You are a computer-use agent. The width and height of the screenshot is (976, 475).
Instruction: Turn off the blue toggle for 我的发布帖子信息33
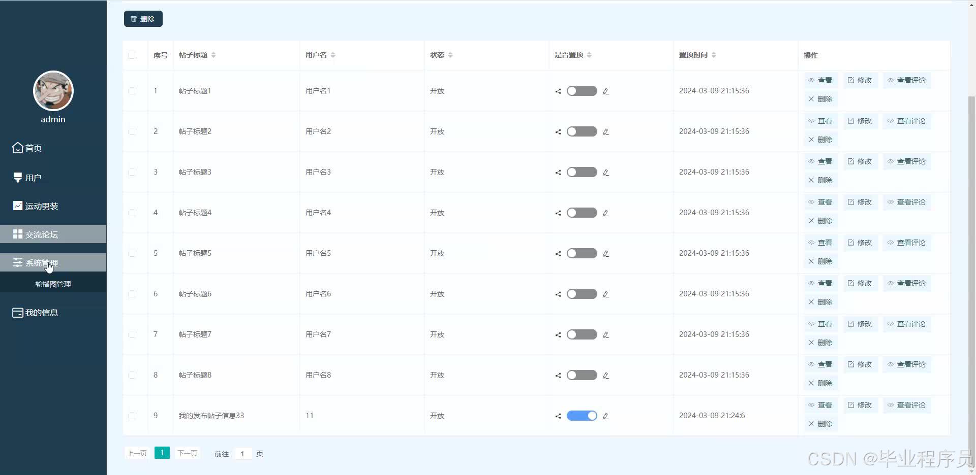click(582, 416)
